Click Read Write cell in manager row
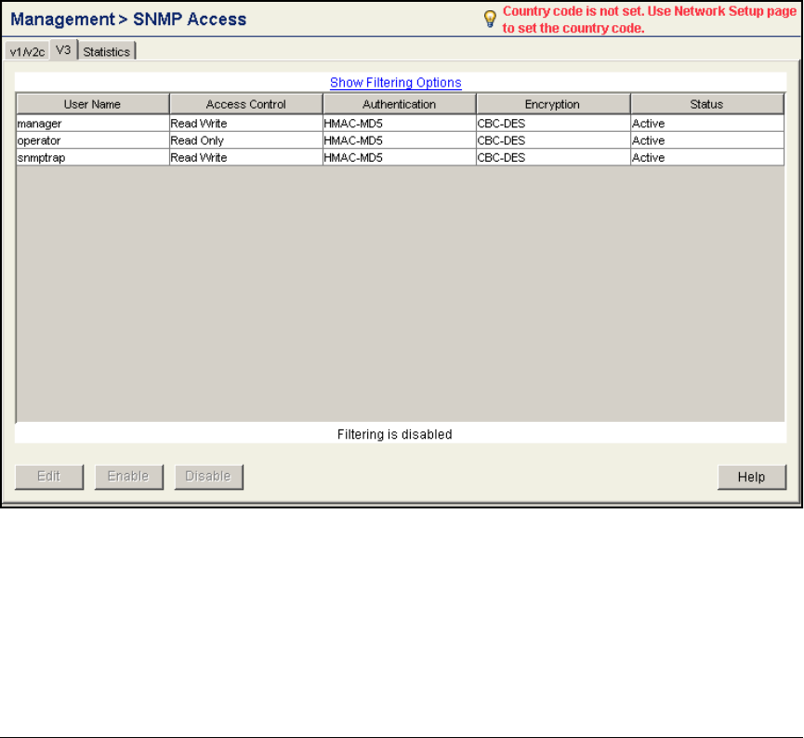The width and height of the screenshot is (804, 738). coord(245,124)
